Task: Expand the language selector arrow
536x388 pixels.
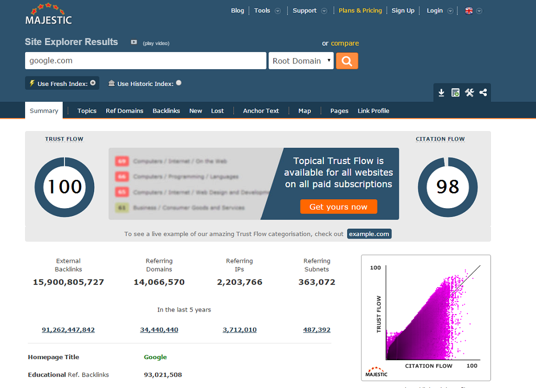Action: (x=479, y=11)
